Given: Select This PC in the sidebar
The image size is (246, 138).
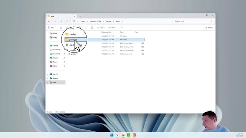Looking at the screenshot, I should 54,74.
